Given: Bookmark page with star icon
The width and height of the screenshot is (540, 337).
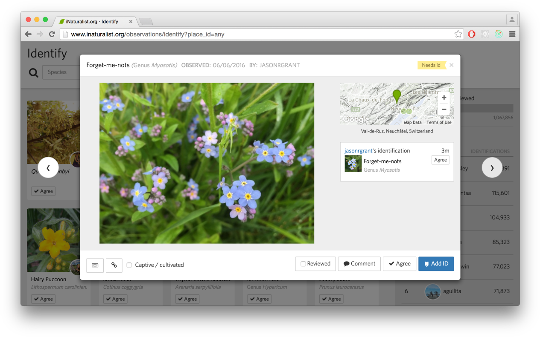Looking at the screenshot, I should point(458,34).
